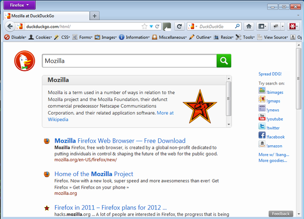Click the site identity favicon in address bar
This screenshot has height=219, width=304.
pyautogui.click(x=20, y=26)
